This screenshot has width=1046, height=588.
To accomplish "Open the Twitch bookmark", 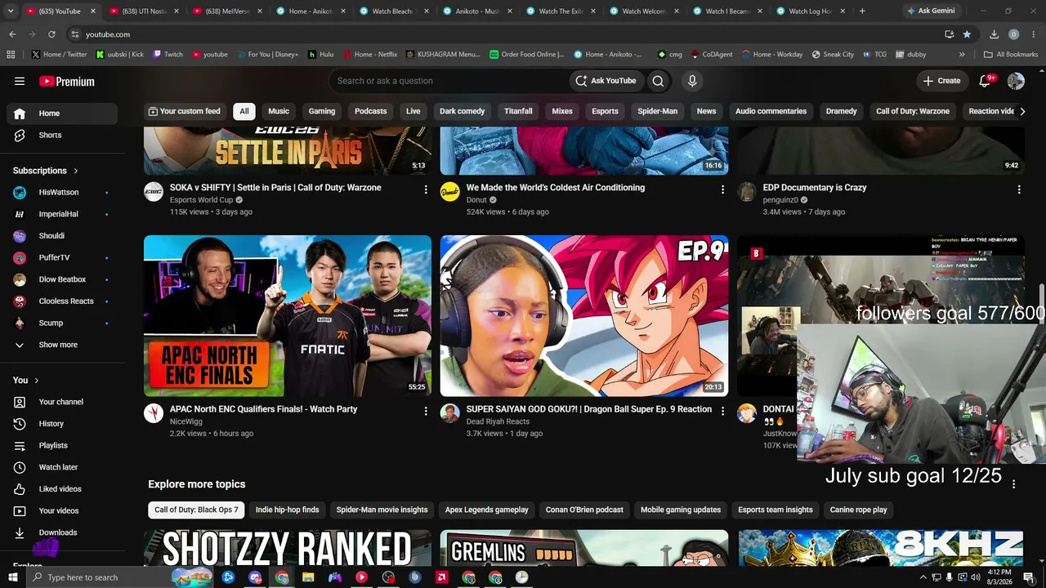I will point(168,54).
